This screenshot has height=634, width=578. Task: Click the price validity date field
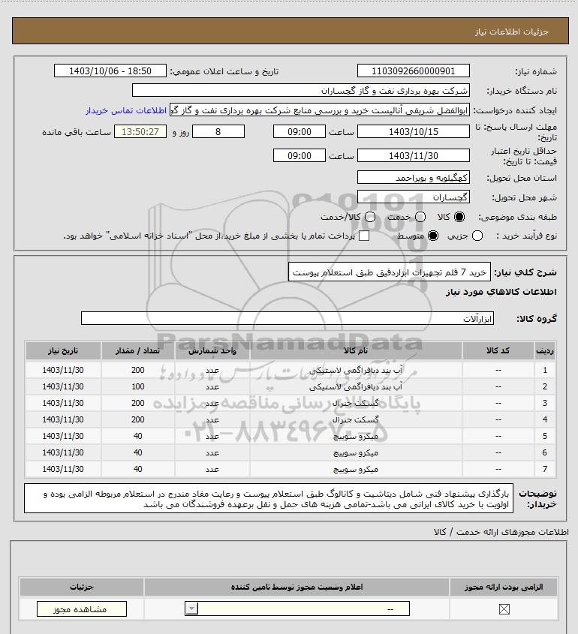(414, 155)
